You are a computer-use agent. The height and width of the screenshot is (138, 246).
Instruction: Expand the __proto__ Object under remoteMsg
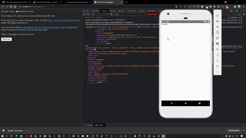point(96,43)
